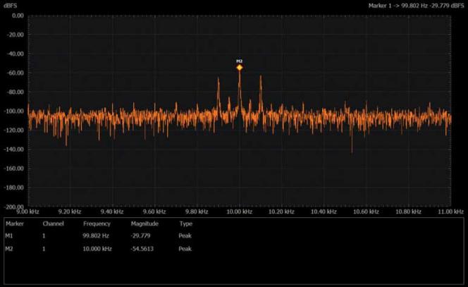Click the 11.00 kHz stop frequency axis label
This screenshot has width=468, height=287.
click(x=451, y=212)
